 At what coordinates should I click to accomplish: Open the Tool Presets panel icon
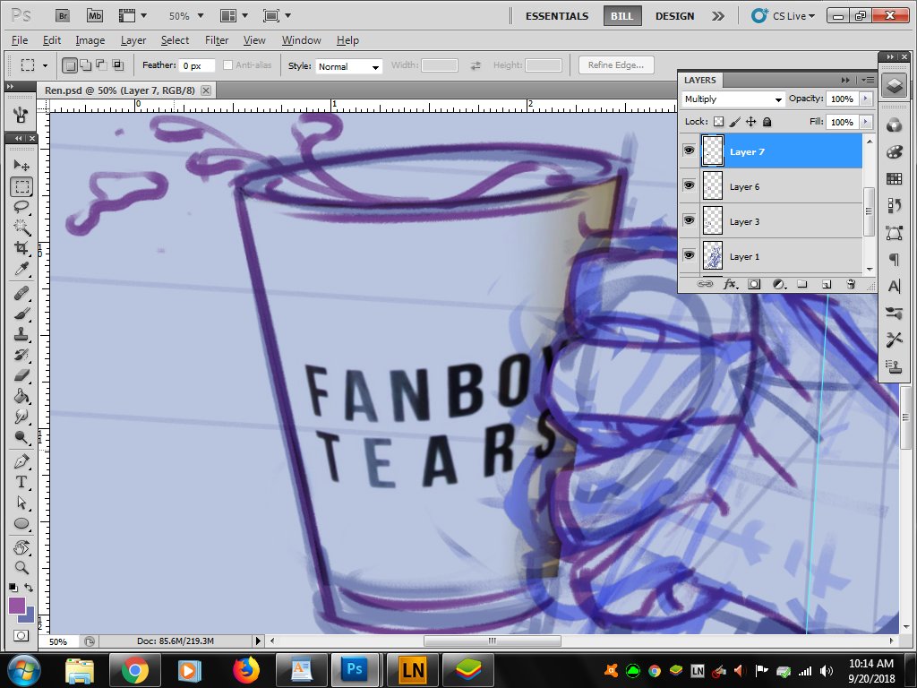pyautogui.click(x=895, y=340)
